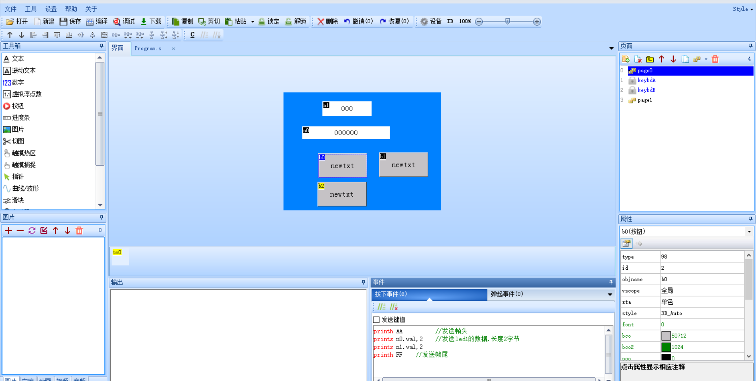Open the page tools dropdown arrow
756x381 pixels.
[706, 59]
